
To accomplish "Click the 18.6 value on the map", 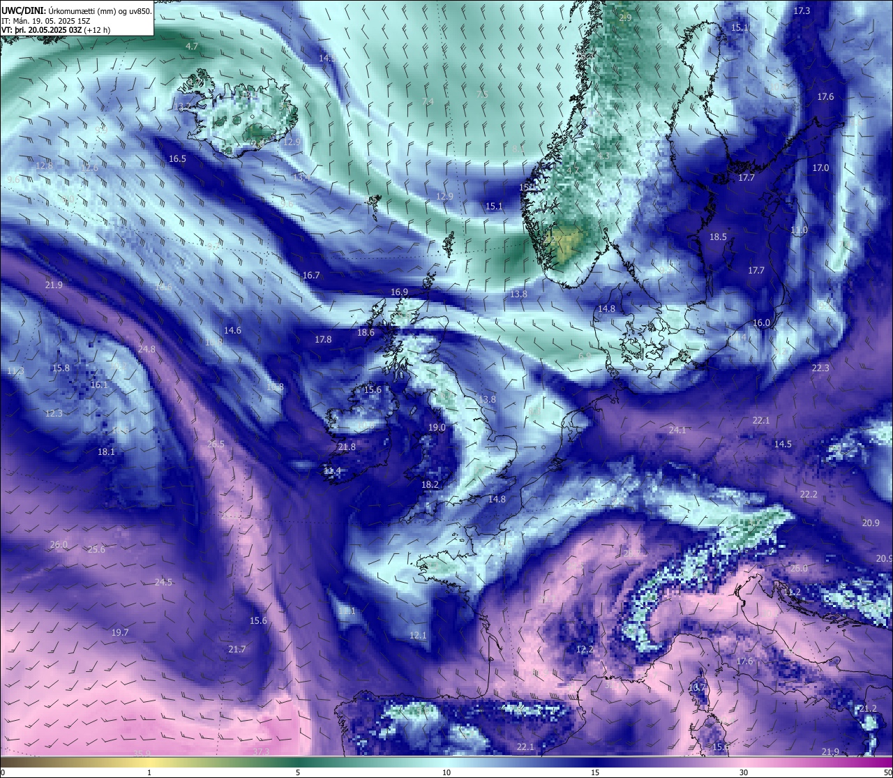I will 366,333.
